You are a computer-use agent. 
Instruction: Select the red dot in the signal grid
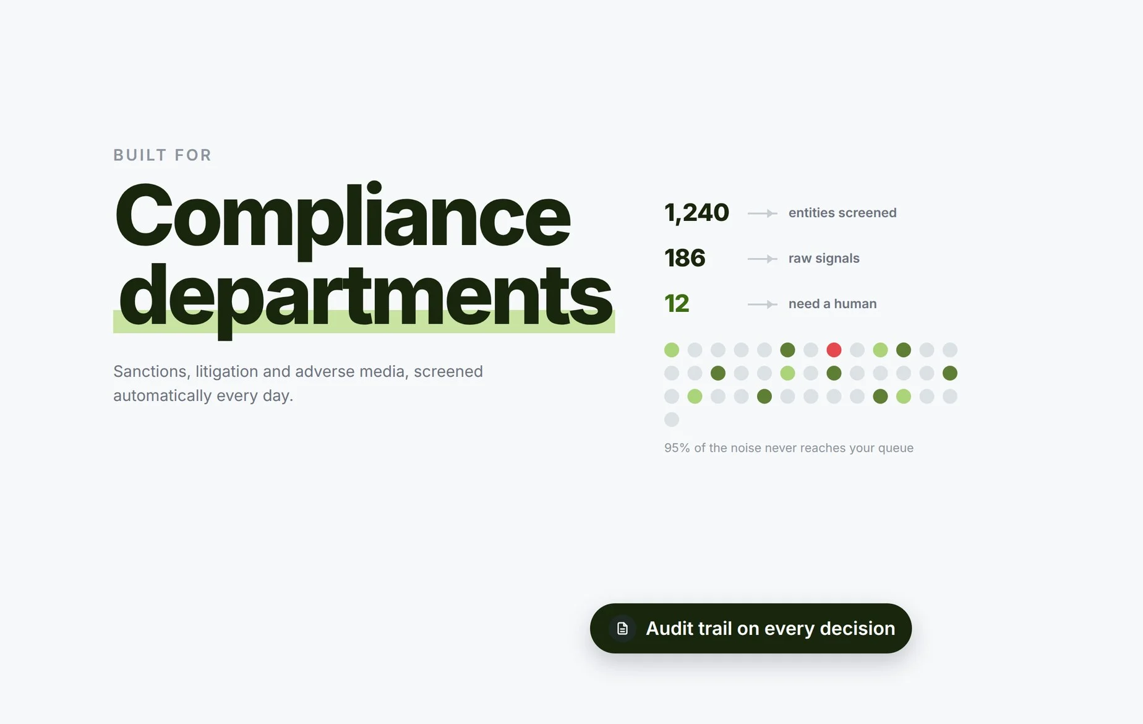[x=834, y=350]
